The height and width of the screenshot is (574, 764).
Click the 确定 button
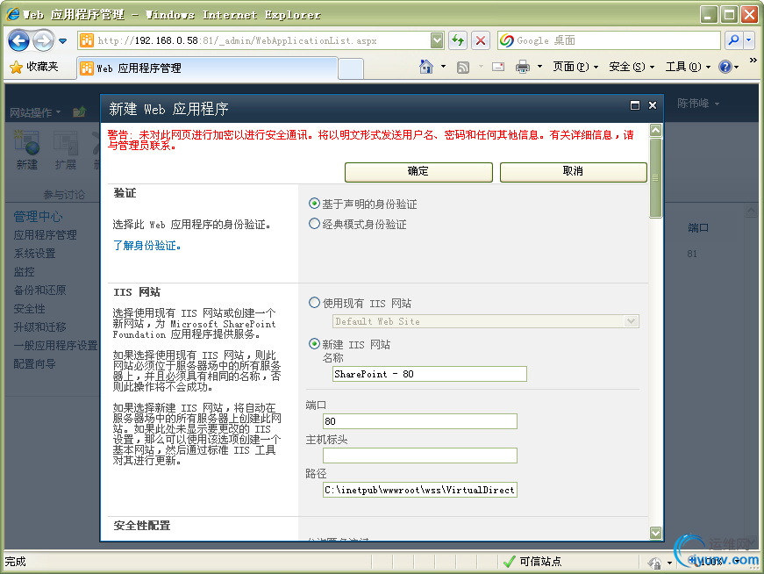(x=418, y=172)
